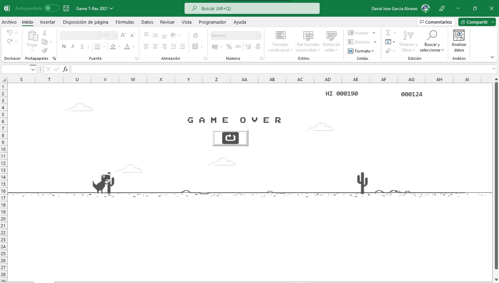Switch to the Disposición de página tab

86,22
